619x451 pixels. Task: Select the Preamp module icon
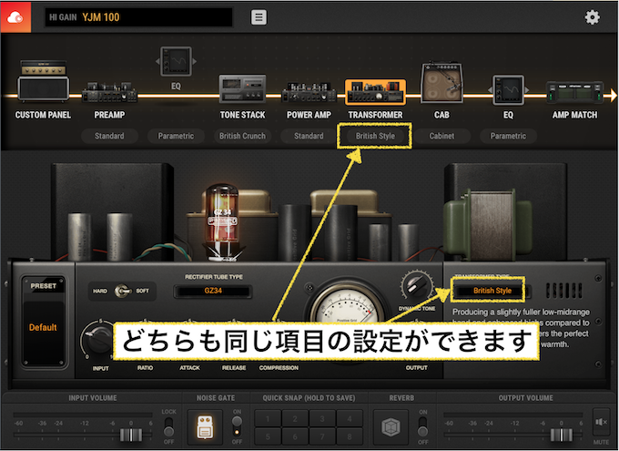click(x=109, y=93)
